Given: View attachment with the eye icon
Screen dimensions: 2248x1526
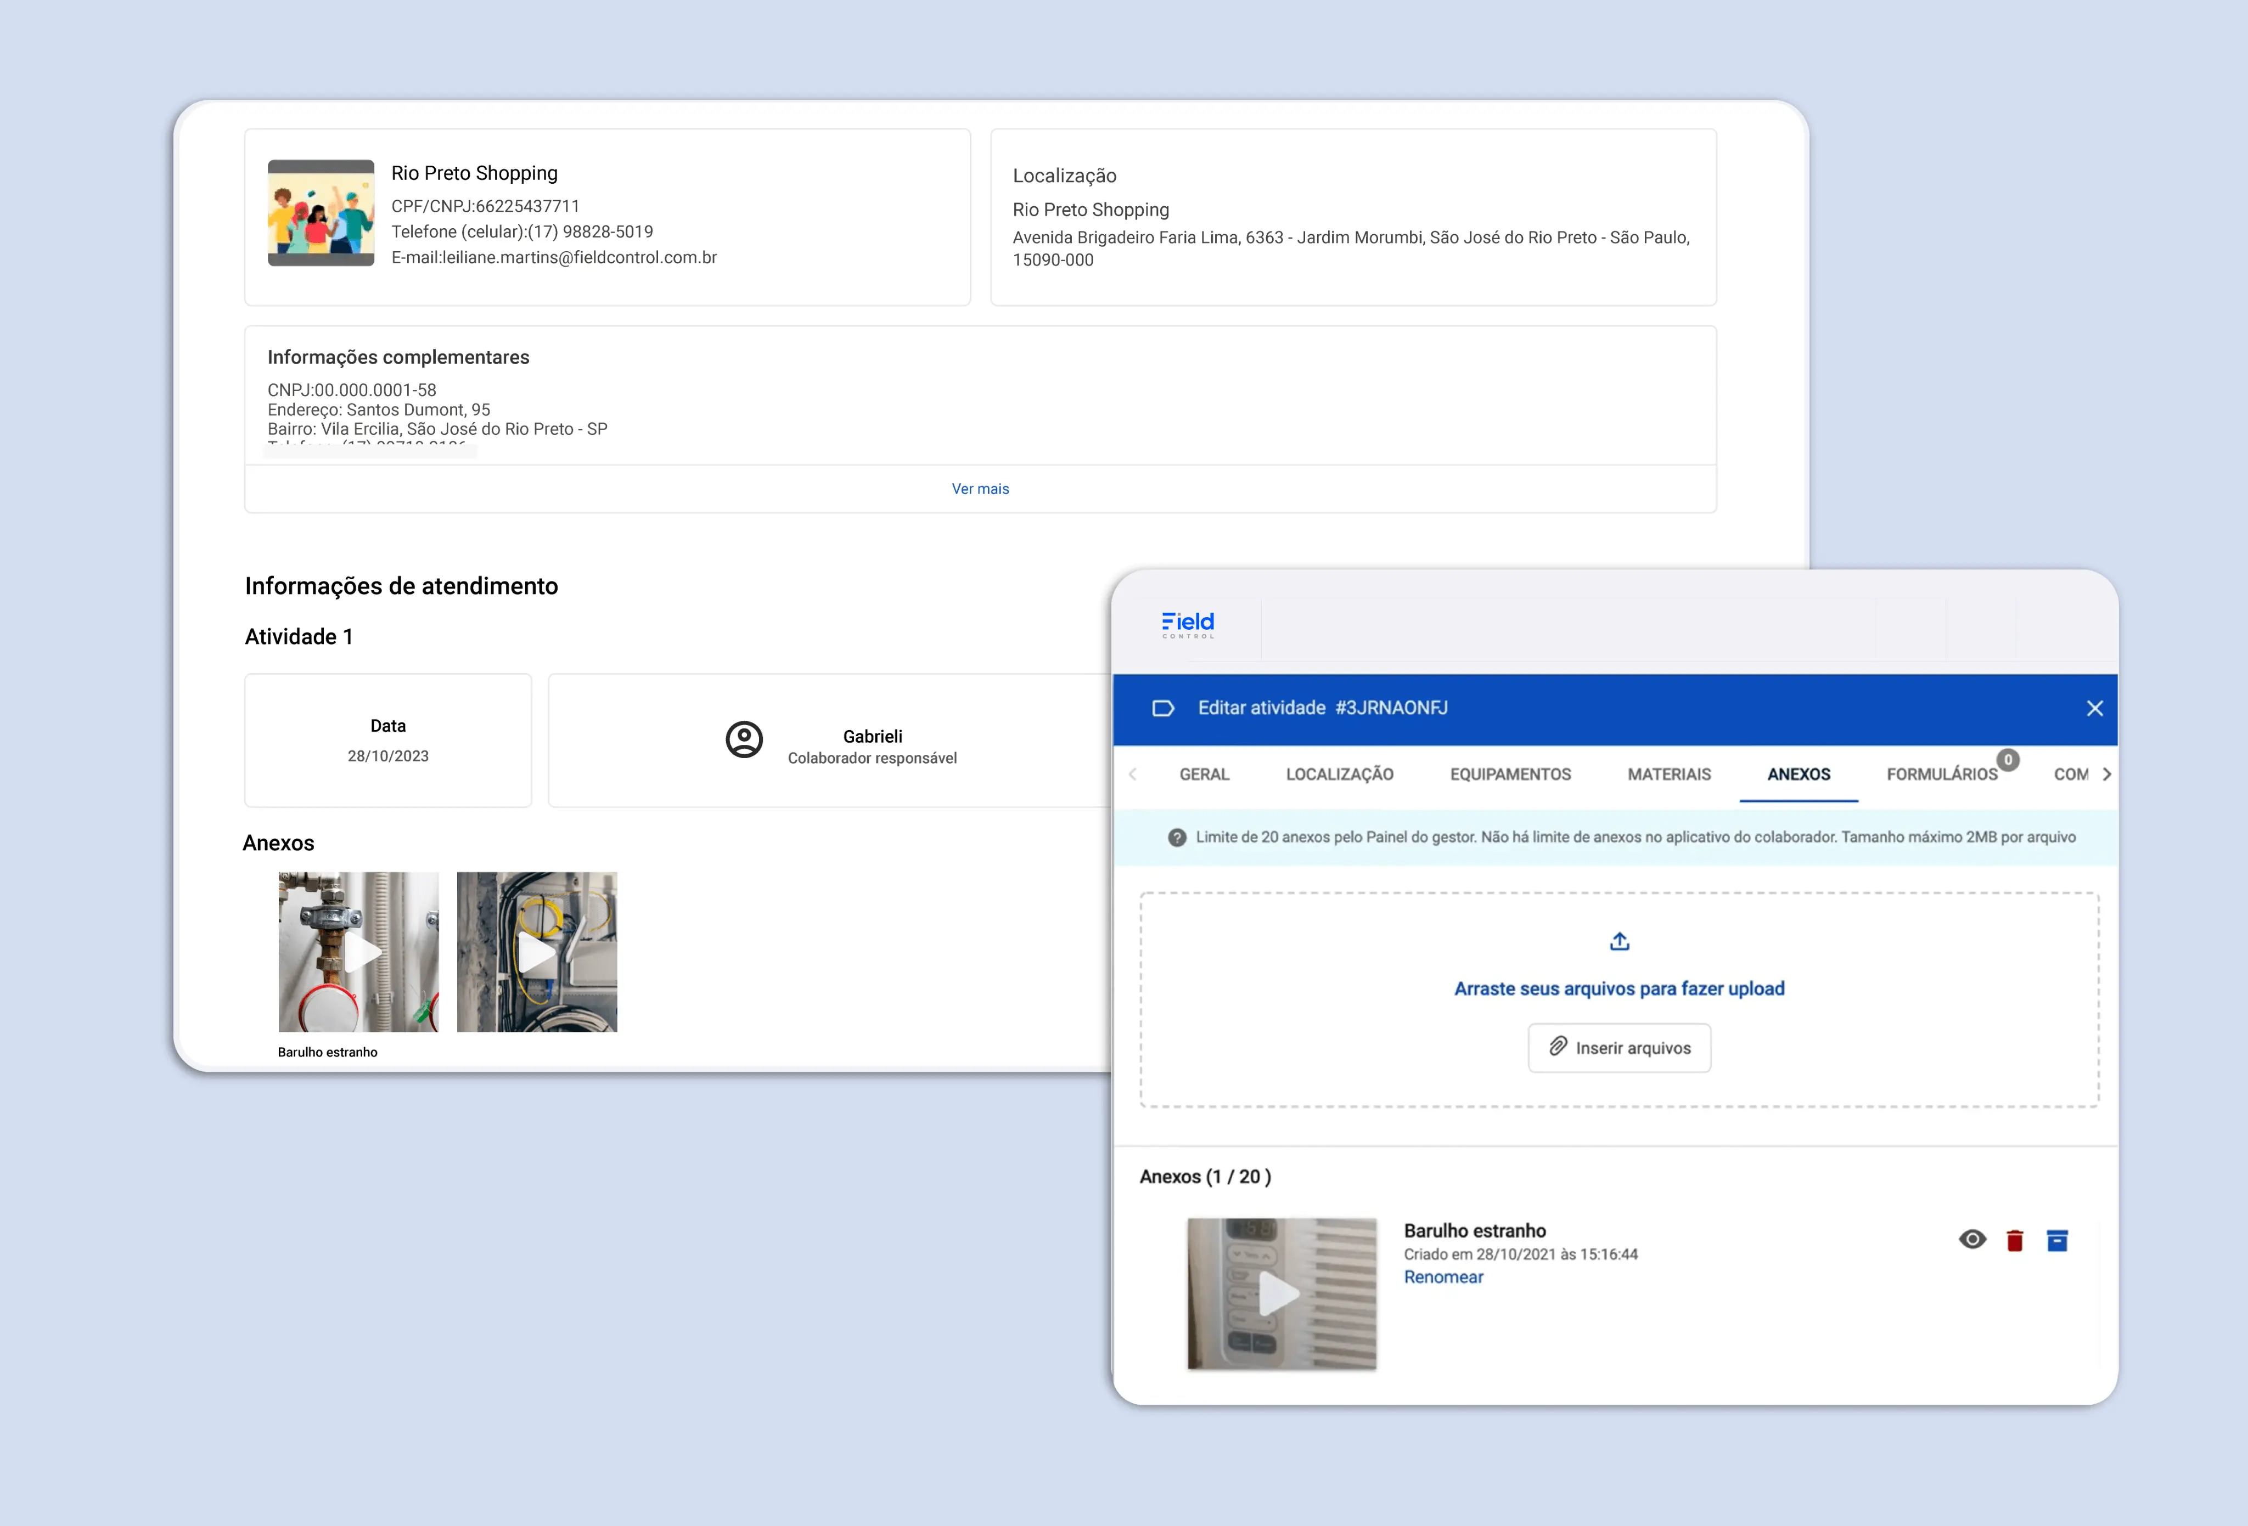Looking at the screenshot, I should click(1971, 1240).
